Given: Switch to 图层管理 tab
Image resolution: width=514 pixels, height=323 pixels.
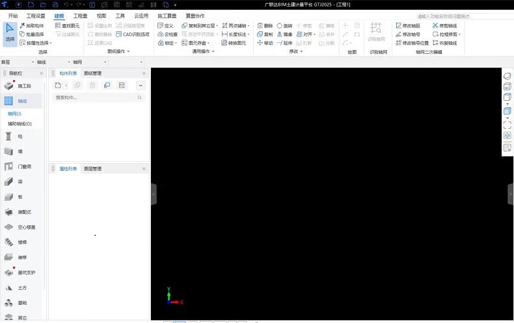Looking at the screenshot, I should tap(93, 169).
